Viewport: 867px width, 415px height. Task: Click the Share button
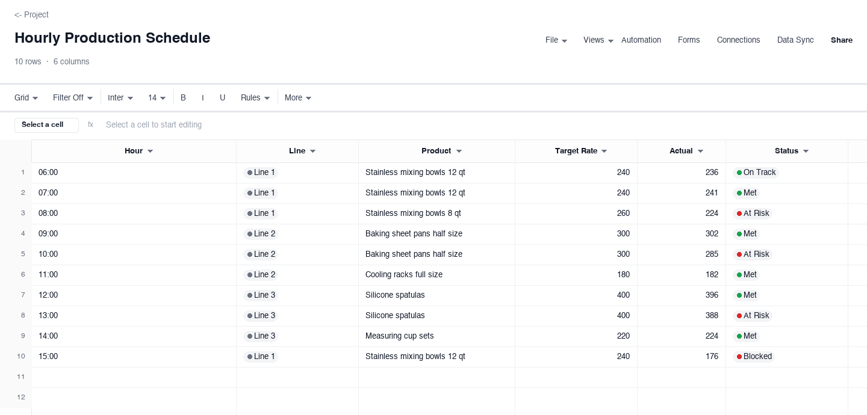(x=842, y=40)
